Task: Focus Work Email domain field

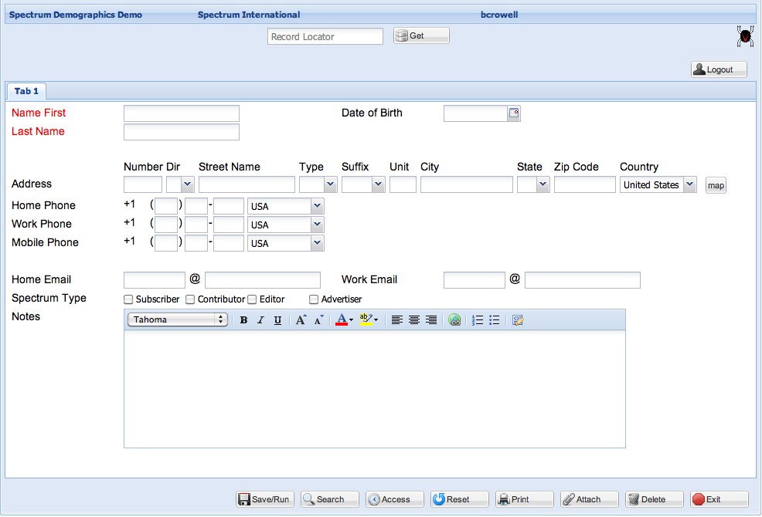Action: pyautogui.click(x=583, y=280)
